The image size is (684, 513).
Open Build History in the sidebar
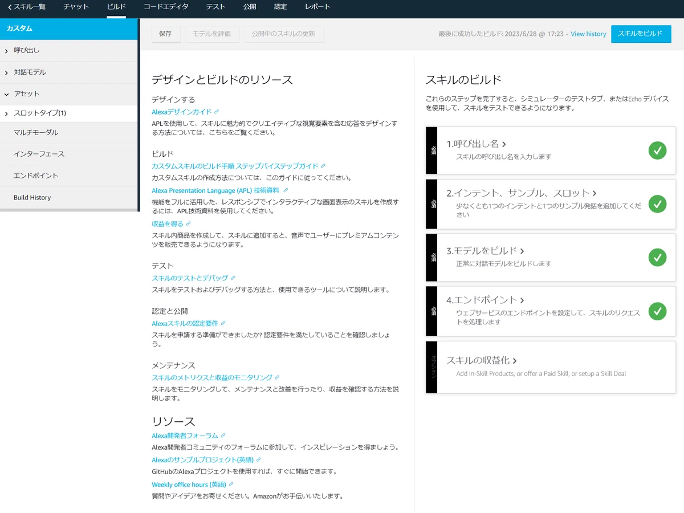pyautogui.click(x=68, y=197)
